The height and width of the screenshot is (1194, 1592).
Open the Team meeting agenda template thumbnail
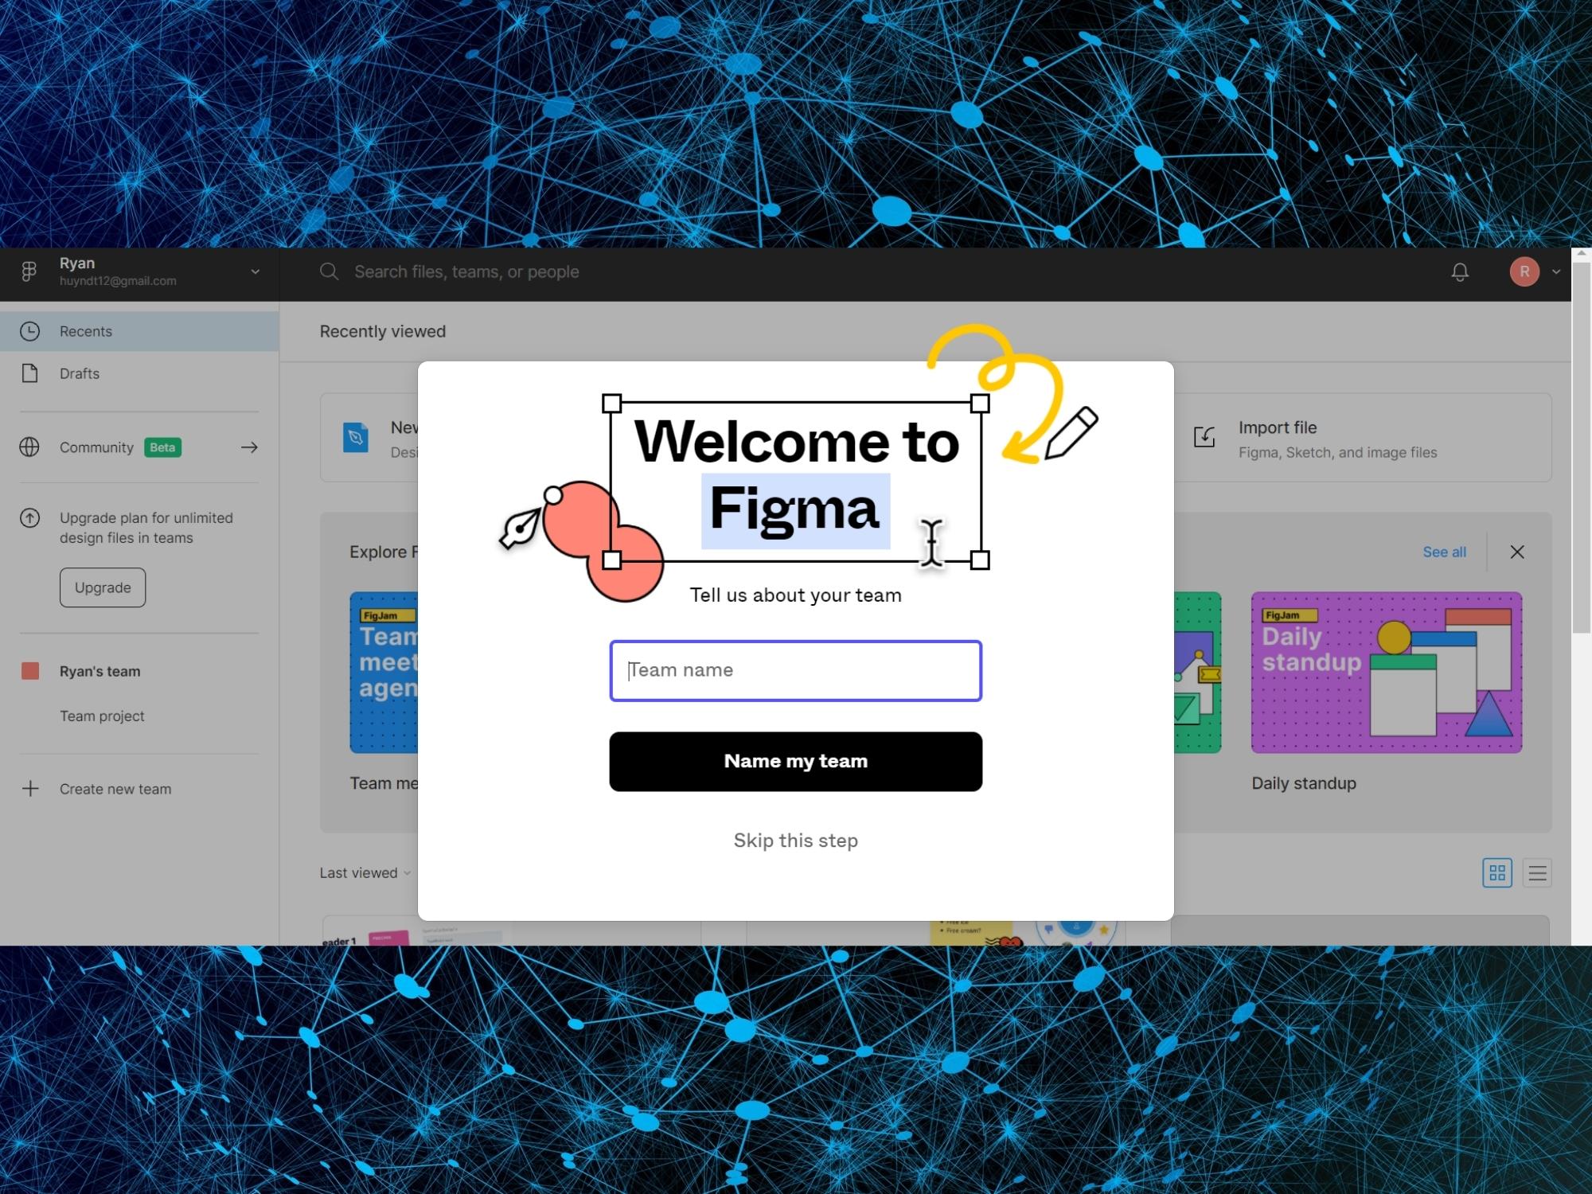point(384,673)
